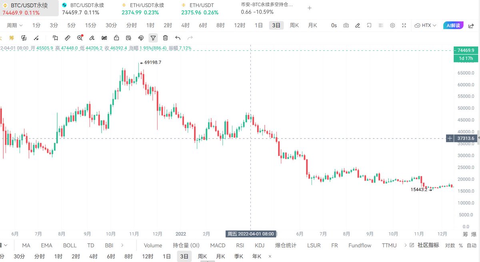Click the plus to add a new symbol tab
The height and width of the screenshot is (262, 480).
[x=309, y=8]
